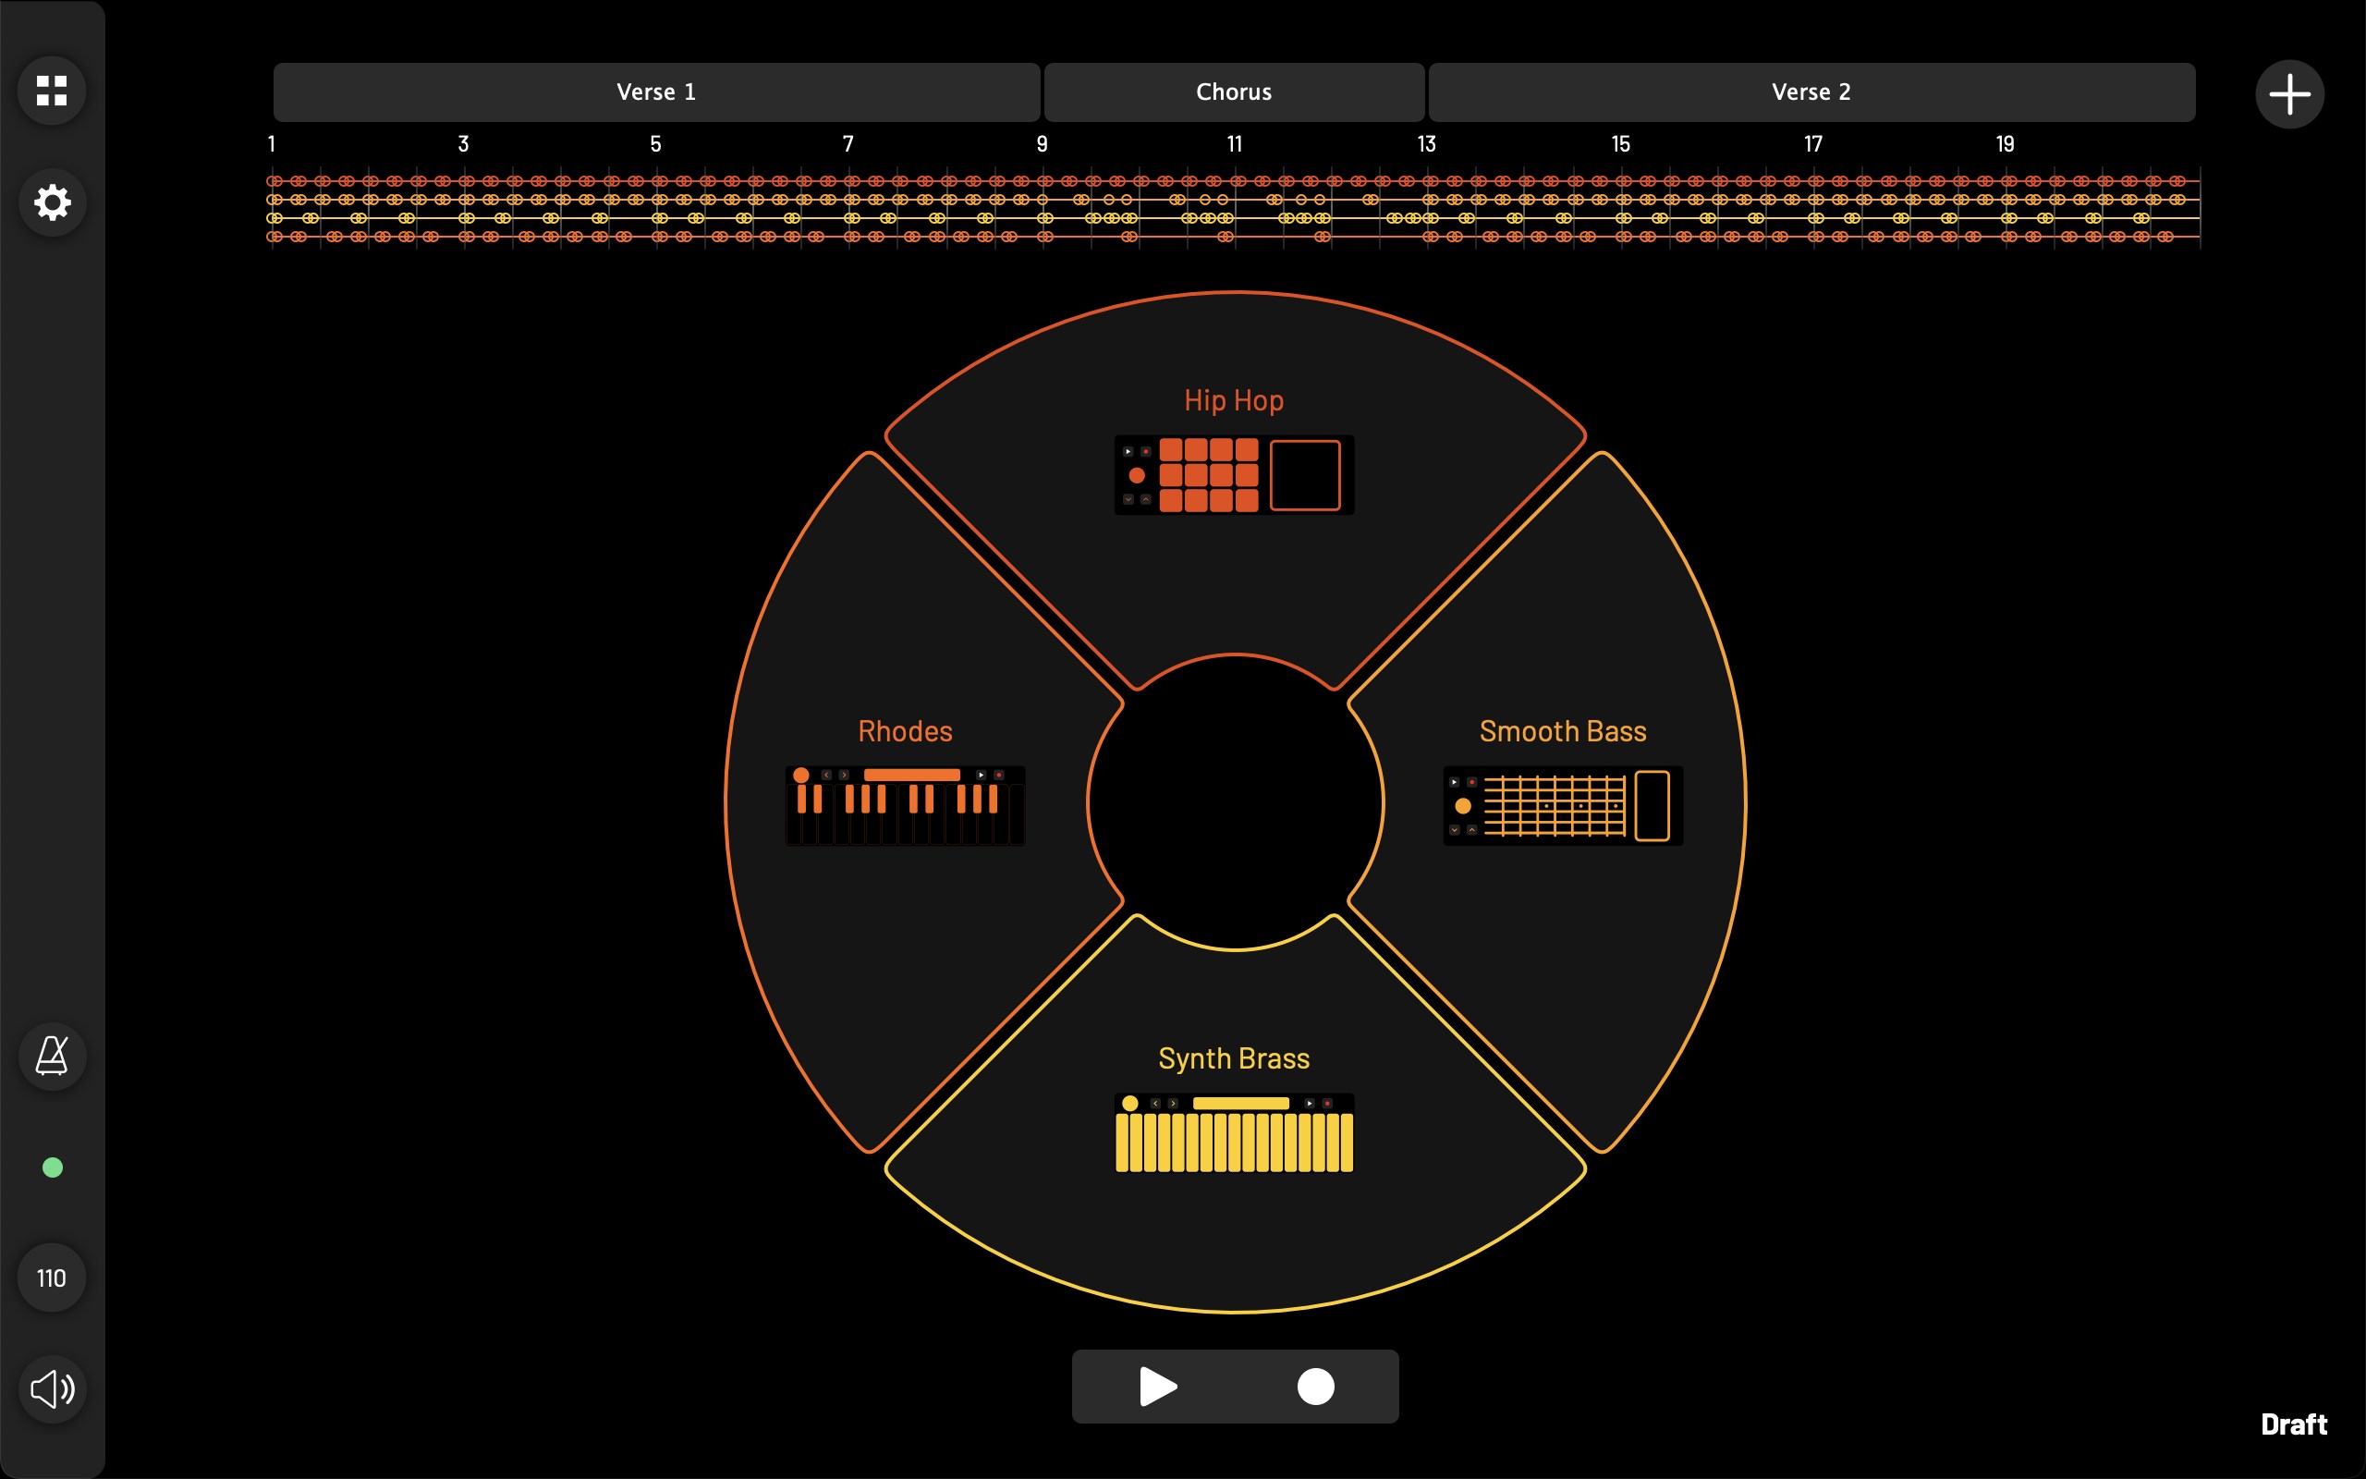Screen dimensions: 2366x1479
Task: Select the Verse 2 section
Action: pos(1811,92)
